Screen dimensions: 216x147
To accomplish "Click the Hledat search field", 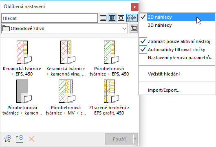I will 49,18.
